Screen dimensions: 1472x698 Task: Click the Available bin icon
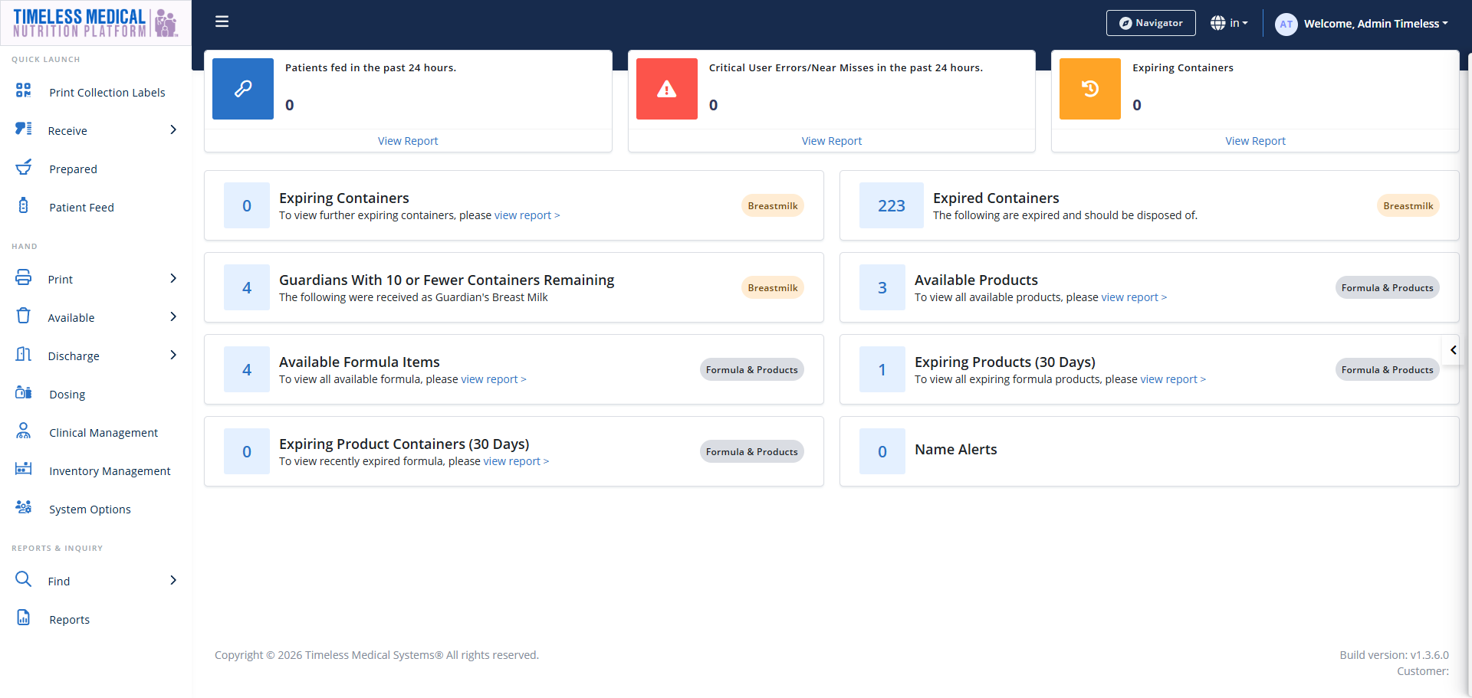[x=24, y=316]
